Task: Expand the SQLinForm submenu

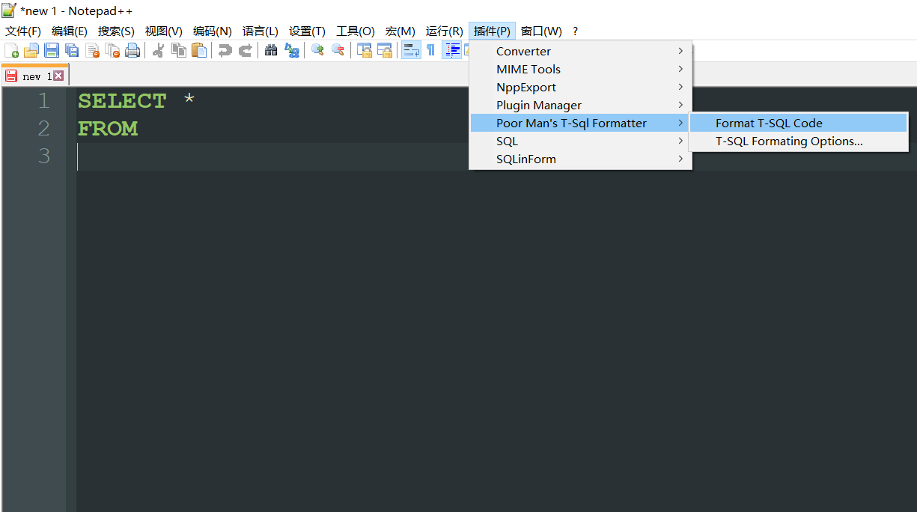Action: point(580,159)
